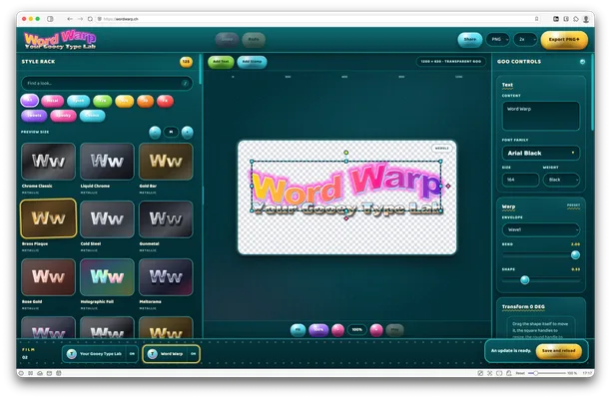Screen dimensions: 611x399
Task: Apply the Brass Plaque style
Action: [x=48, y=218]
